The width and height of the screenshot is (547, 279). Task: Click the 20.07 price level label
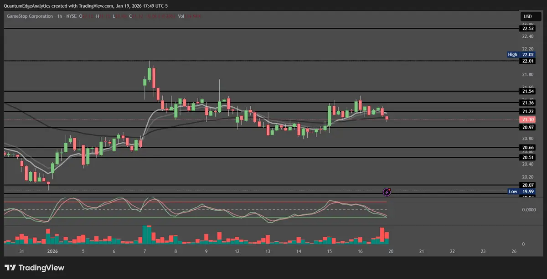tap(527, 185)
